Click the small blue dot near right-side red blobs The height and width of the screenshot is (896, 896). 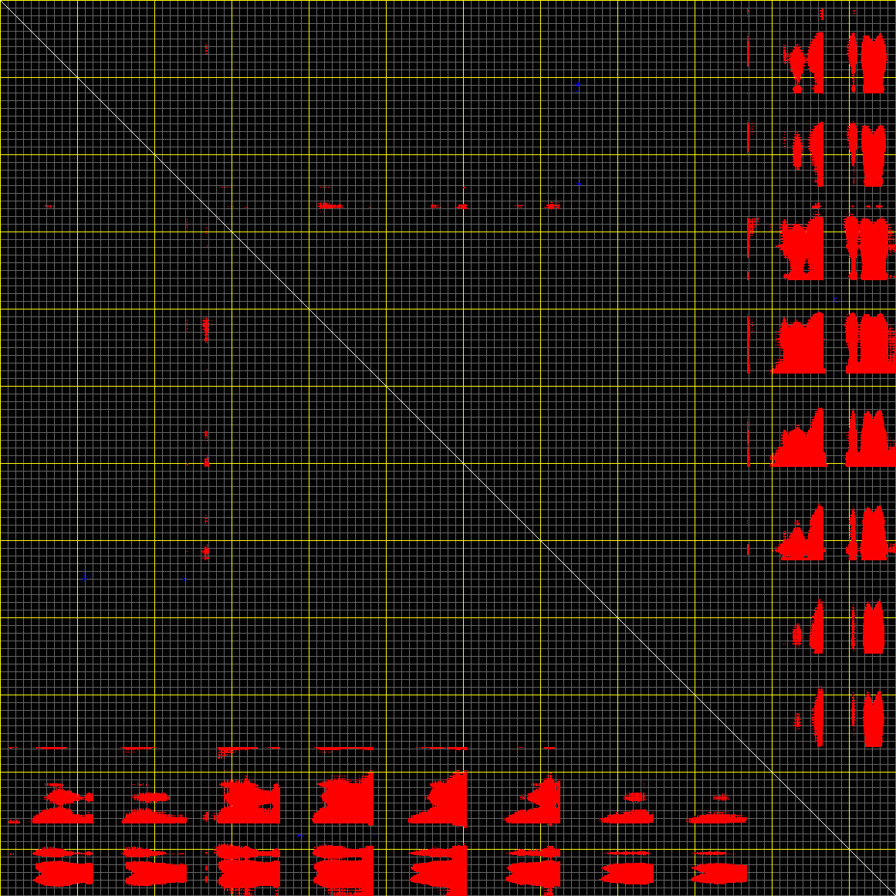pos(836,297)
